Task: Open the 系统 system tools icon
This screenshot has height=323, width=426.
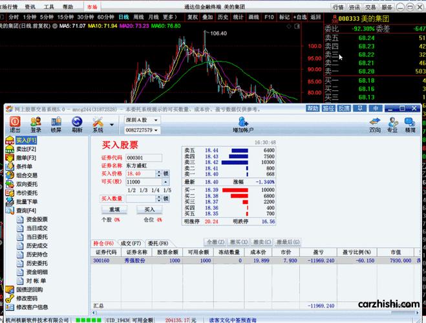Action: (x=98, y=124)
